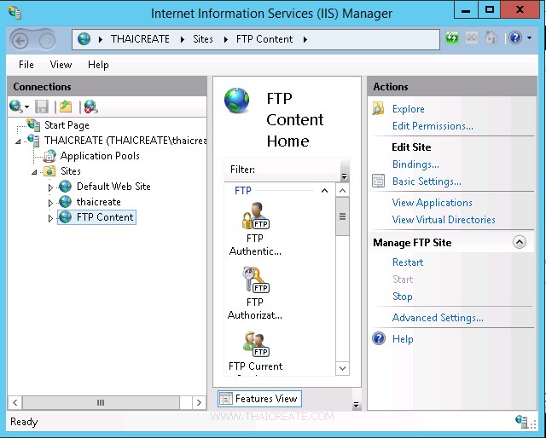Collapse the THAICREATE server node
The image size is (546, 438).
(x=18, y=141)
